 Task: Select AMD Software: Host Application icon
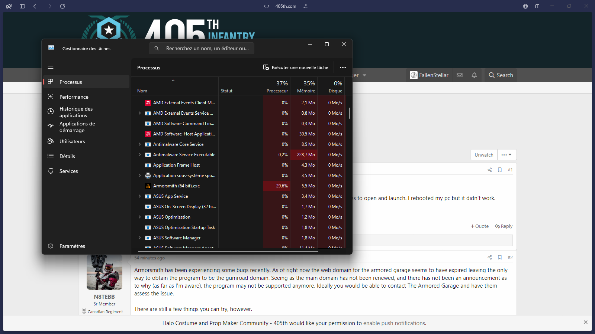click(x=148, y=134)
